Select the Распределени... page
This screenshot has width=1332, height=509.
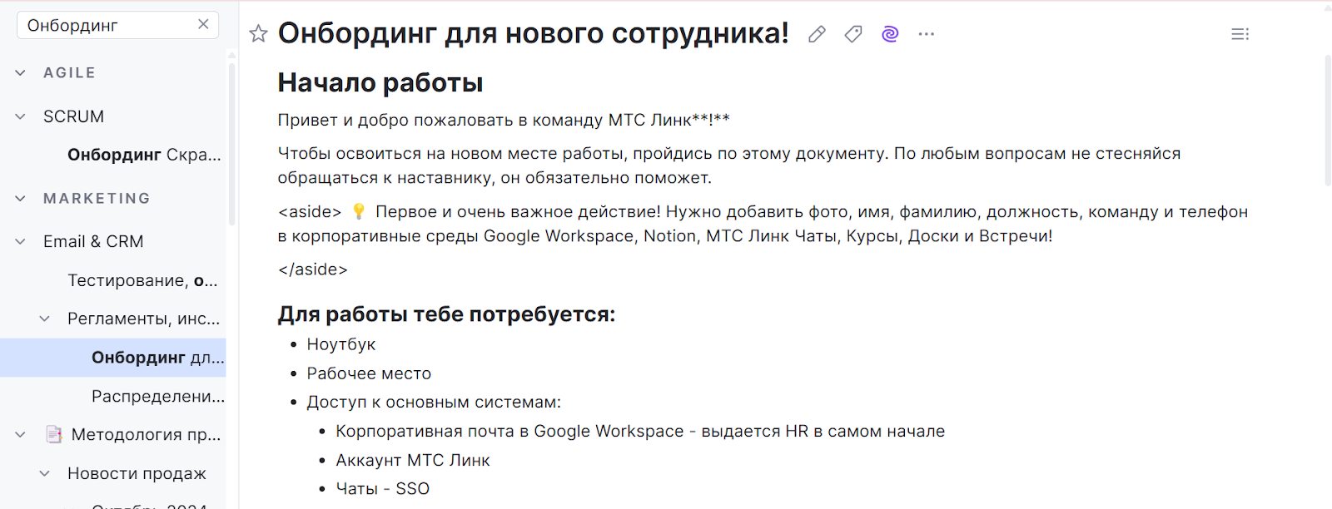(158, 396)
